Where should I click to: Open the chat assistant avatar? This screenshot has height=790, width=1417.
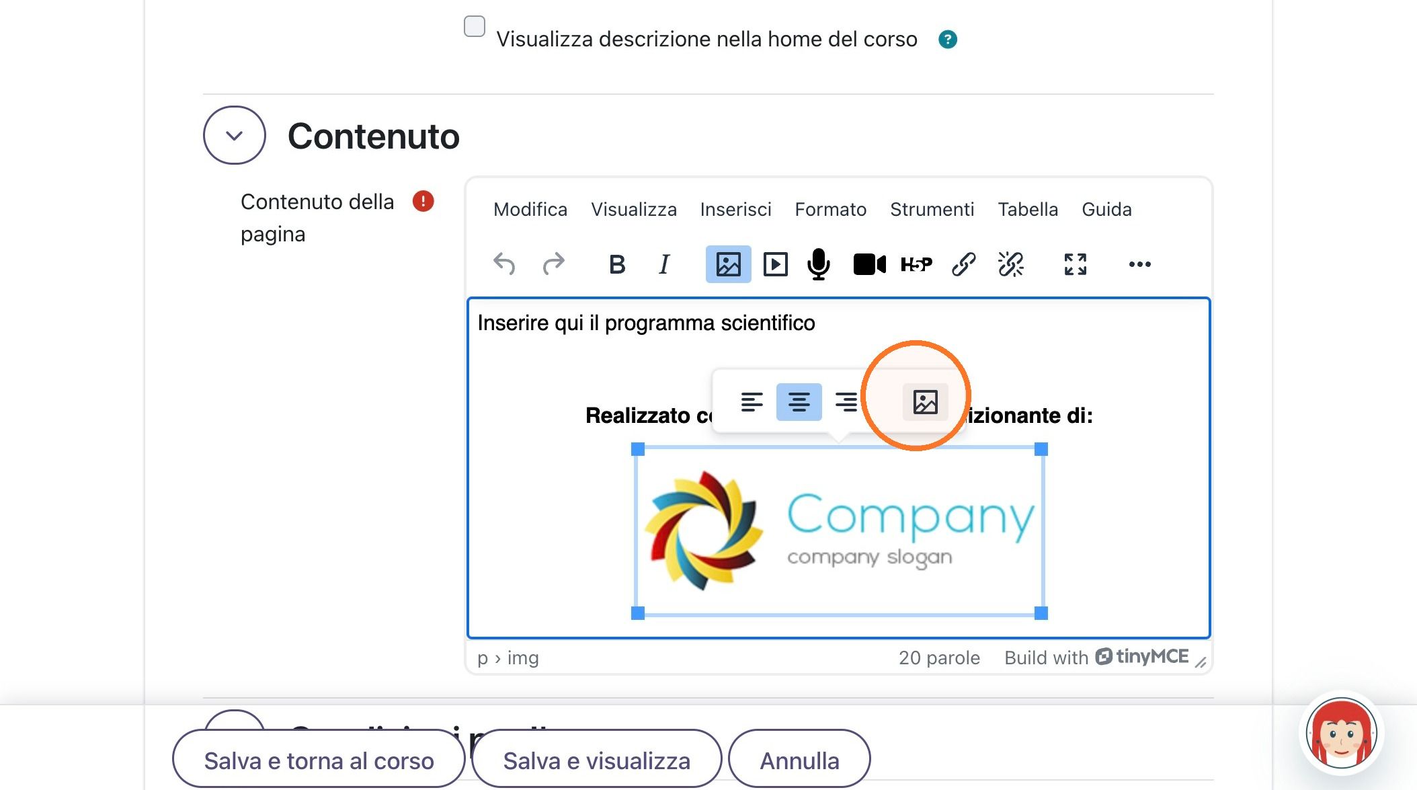point(1341,734)
